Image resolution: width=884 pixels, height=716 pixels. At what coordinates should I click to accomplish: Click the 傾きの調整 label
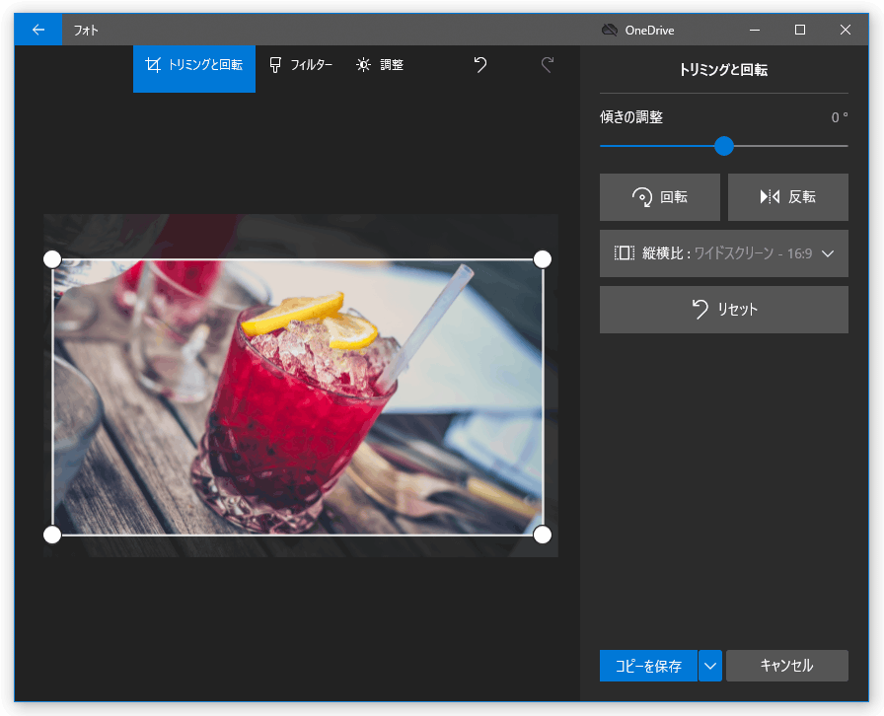[x=631, y=117]
